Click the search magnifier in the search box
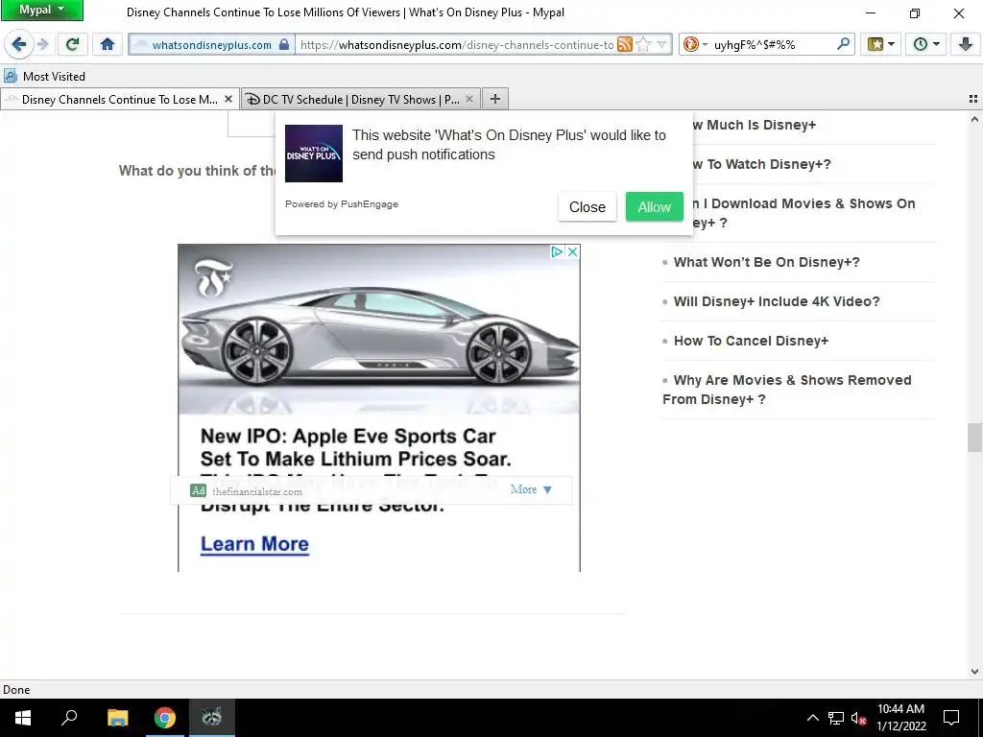The height and width of the screenshot is (737, 983). coord(843,44)
